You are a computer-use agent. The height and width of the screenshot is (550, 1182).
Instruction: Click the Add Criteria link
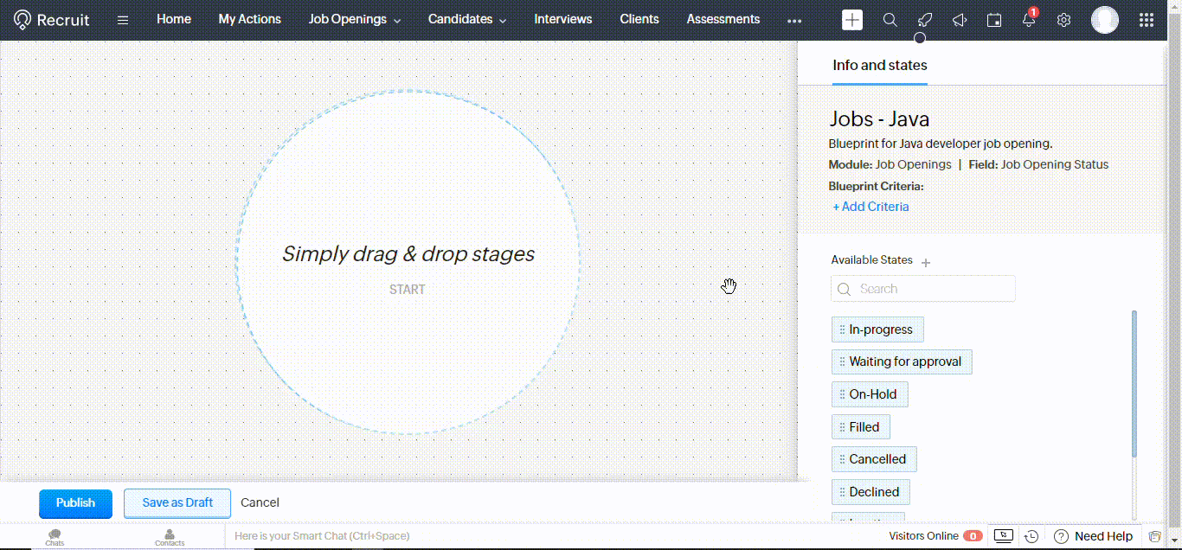pyautogui.click(x=870, y=207)
